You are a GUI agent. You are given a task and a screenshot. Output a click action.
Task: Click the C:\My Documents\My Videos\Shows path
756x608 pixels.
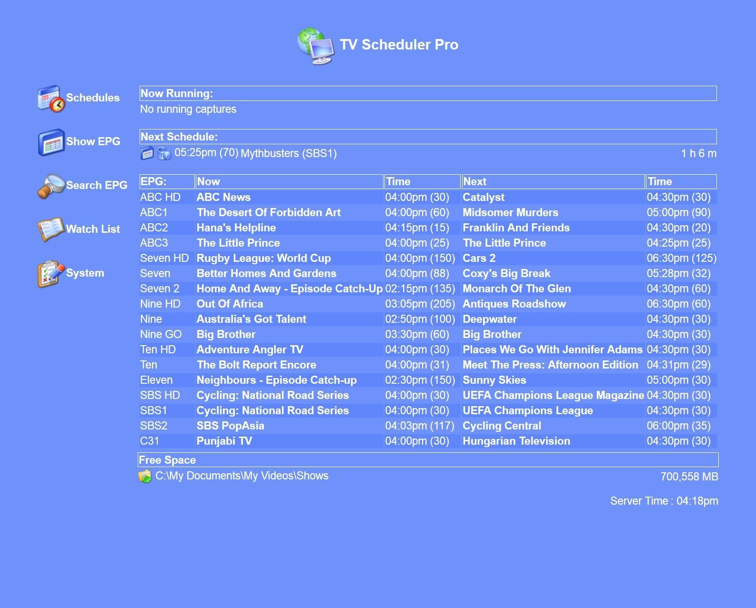click(x=242, y=476)
